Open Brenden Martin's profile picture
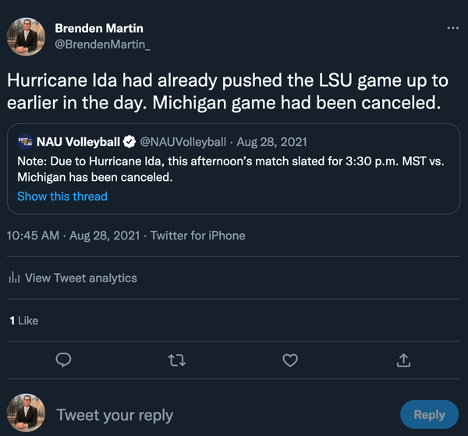 click(x=26, y=36)
